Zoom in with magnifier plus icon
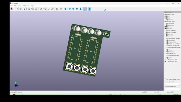 [x=29, y=9]
